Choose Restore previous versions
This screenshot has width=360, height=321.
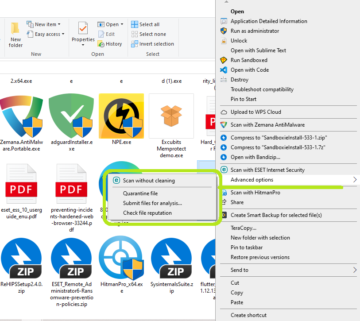point(288,257)
